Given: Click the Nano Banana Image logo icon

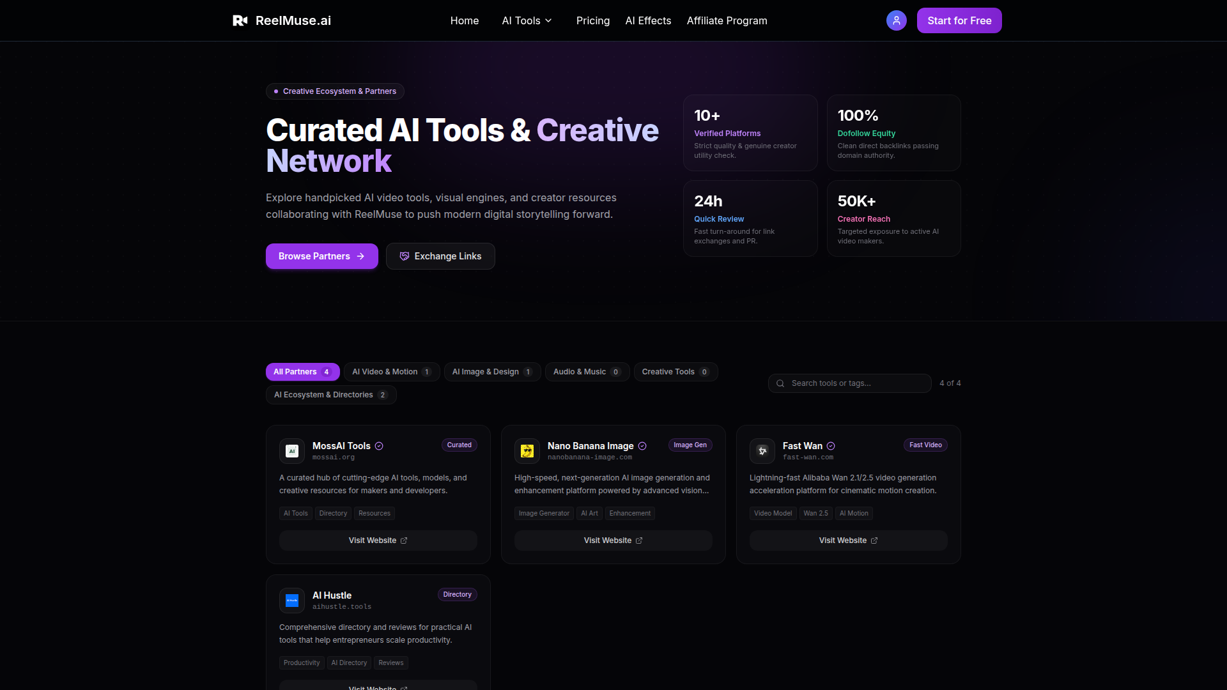Looking at the screenshot, I should tap(527, 451).
